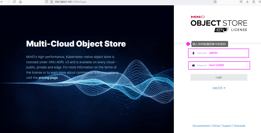261x133 pixels.
Task: Click the browser forward arrow
Action: [8, 2]
